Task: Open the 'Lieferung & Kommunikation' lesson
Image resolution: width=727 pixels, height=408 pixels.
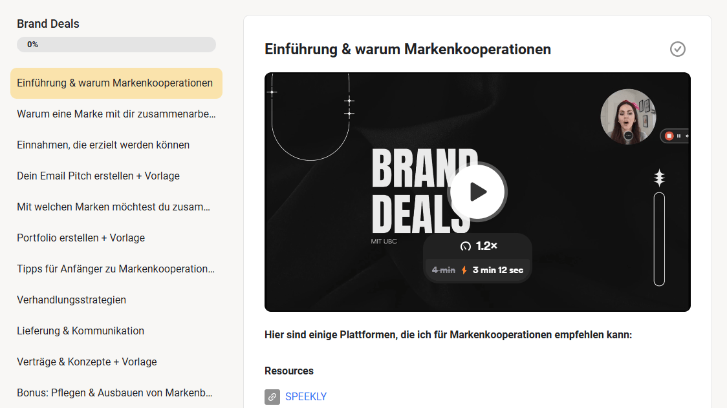Action: (81, 331)
